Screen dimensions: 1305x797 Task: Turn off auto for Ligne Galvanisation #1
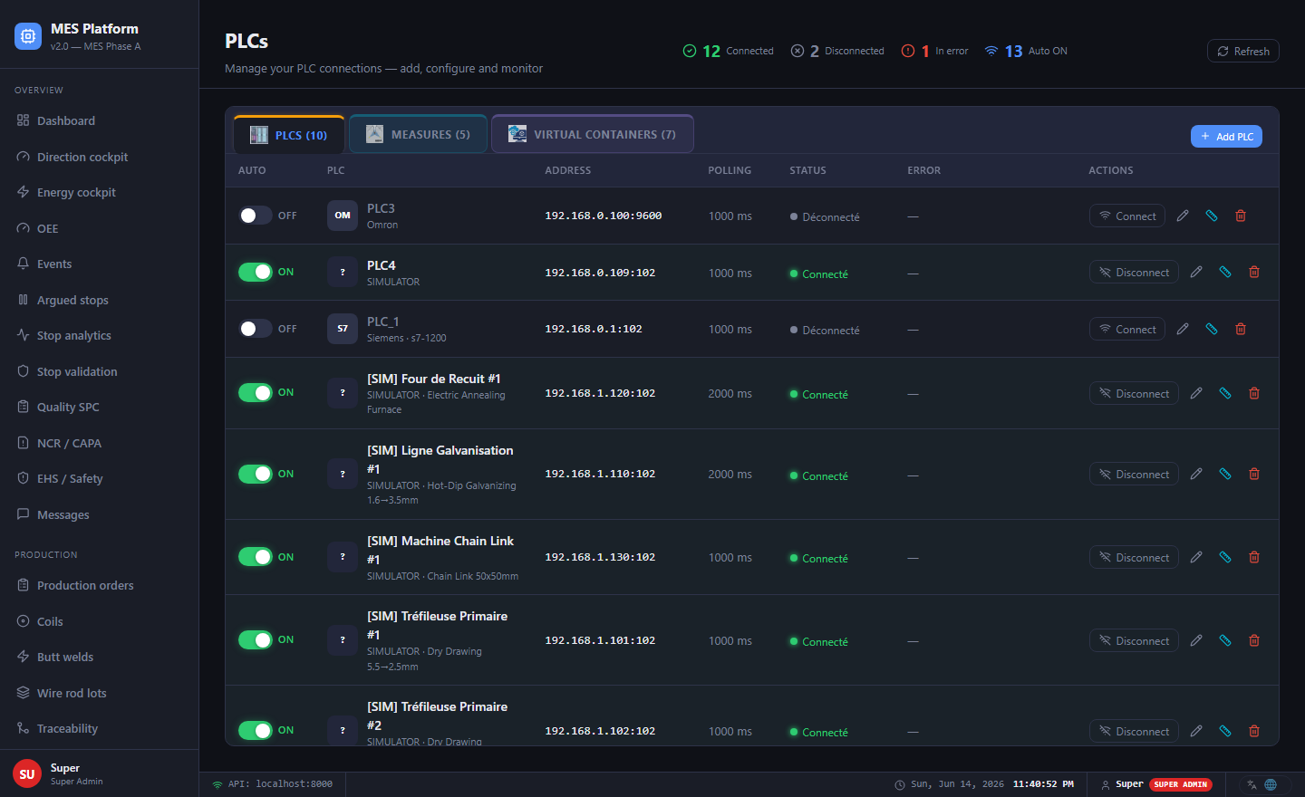(x=256, y=474)
